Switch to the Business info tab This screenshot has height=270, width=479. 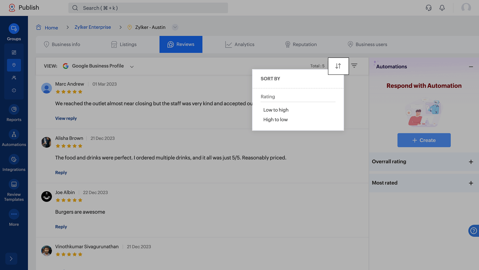tap(62, 45)
